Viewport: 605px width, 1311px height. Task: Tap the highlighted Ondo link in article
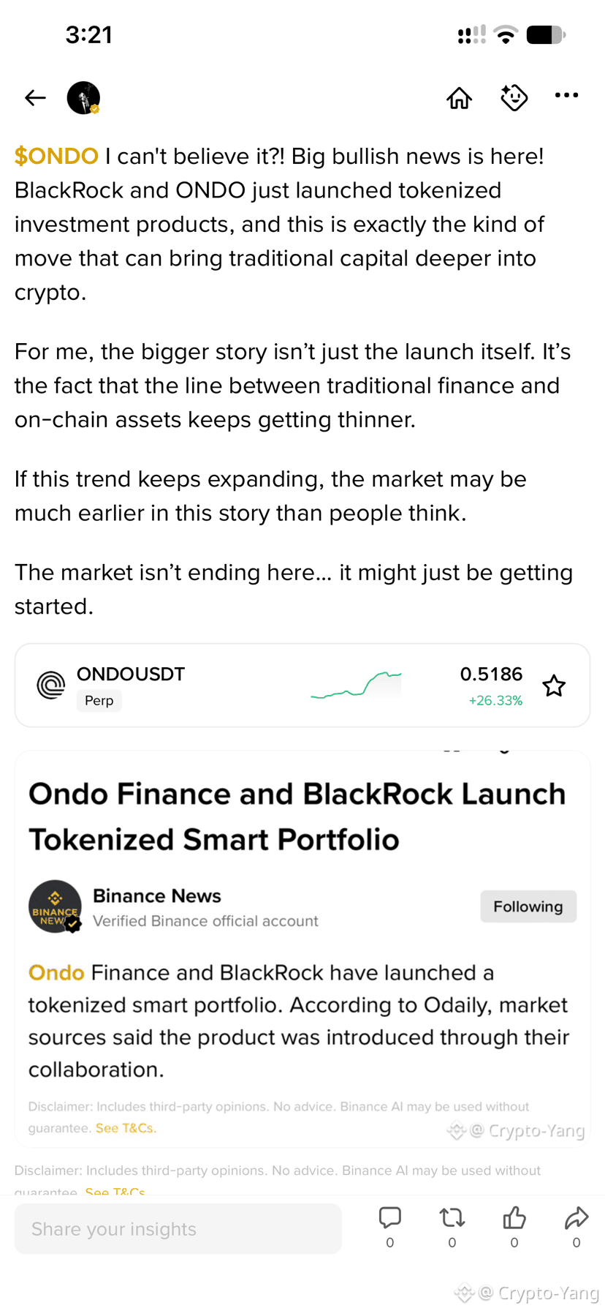tap(56, 972)
